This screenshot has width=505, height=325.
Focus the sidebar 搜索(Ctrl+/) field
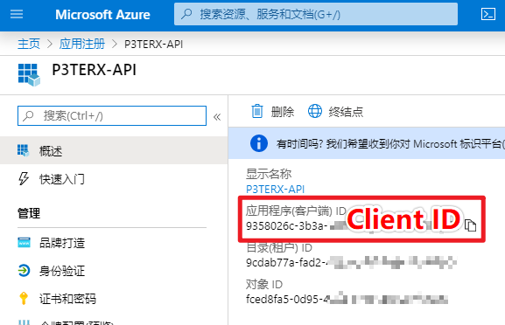pos(112,115)
